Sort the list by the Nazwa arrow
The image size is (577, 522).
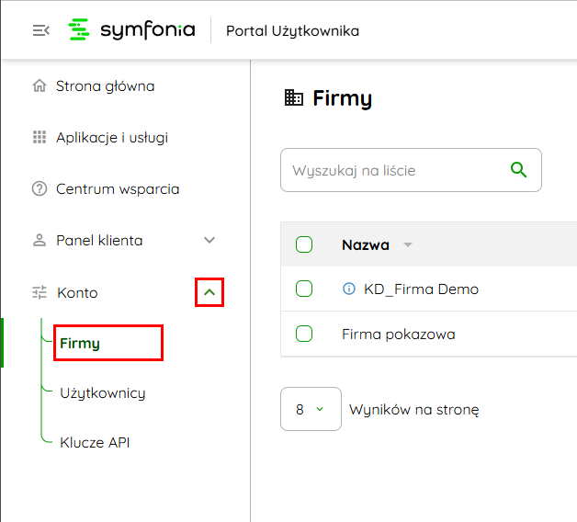[x=408, y=245]
